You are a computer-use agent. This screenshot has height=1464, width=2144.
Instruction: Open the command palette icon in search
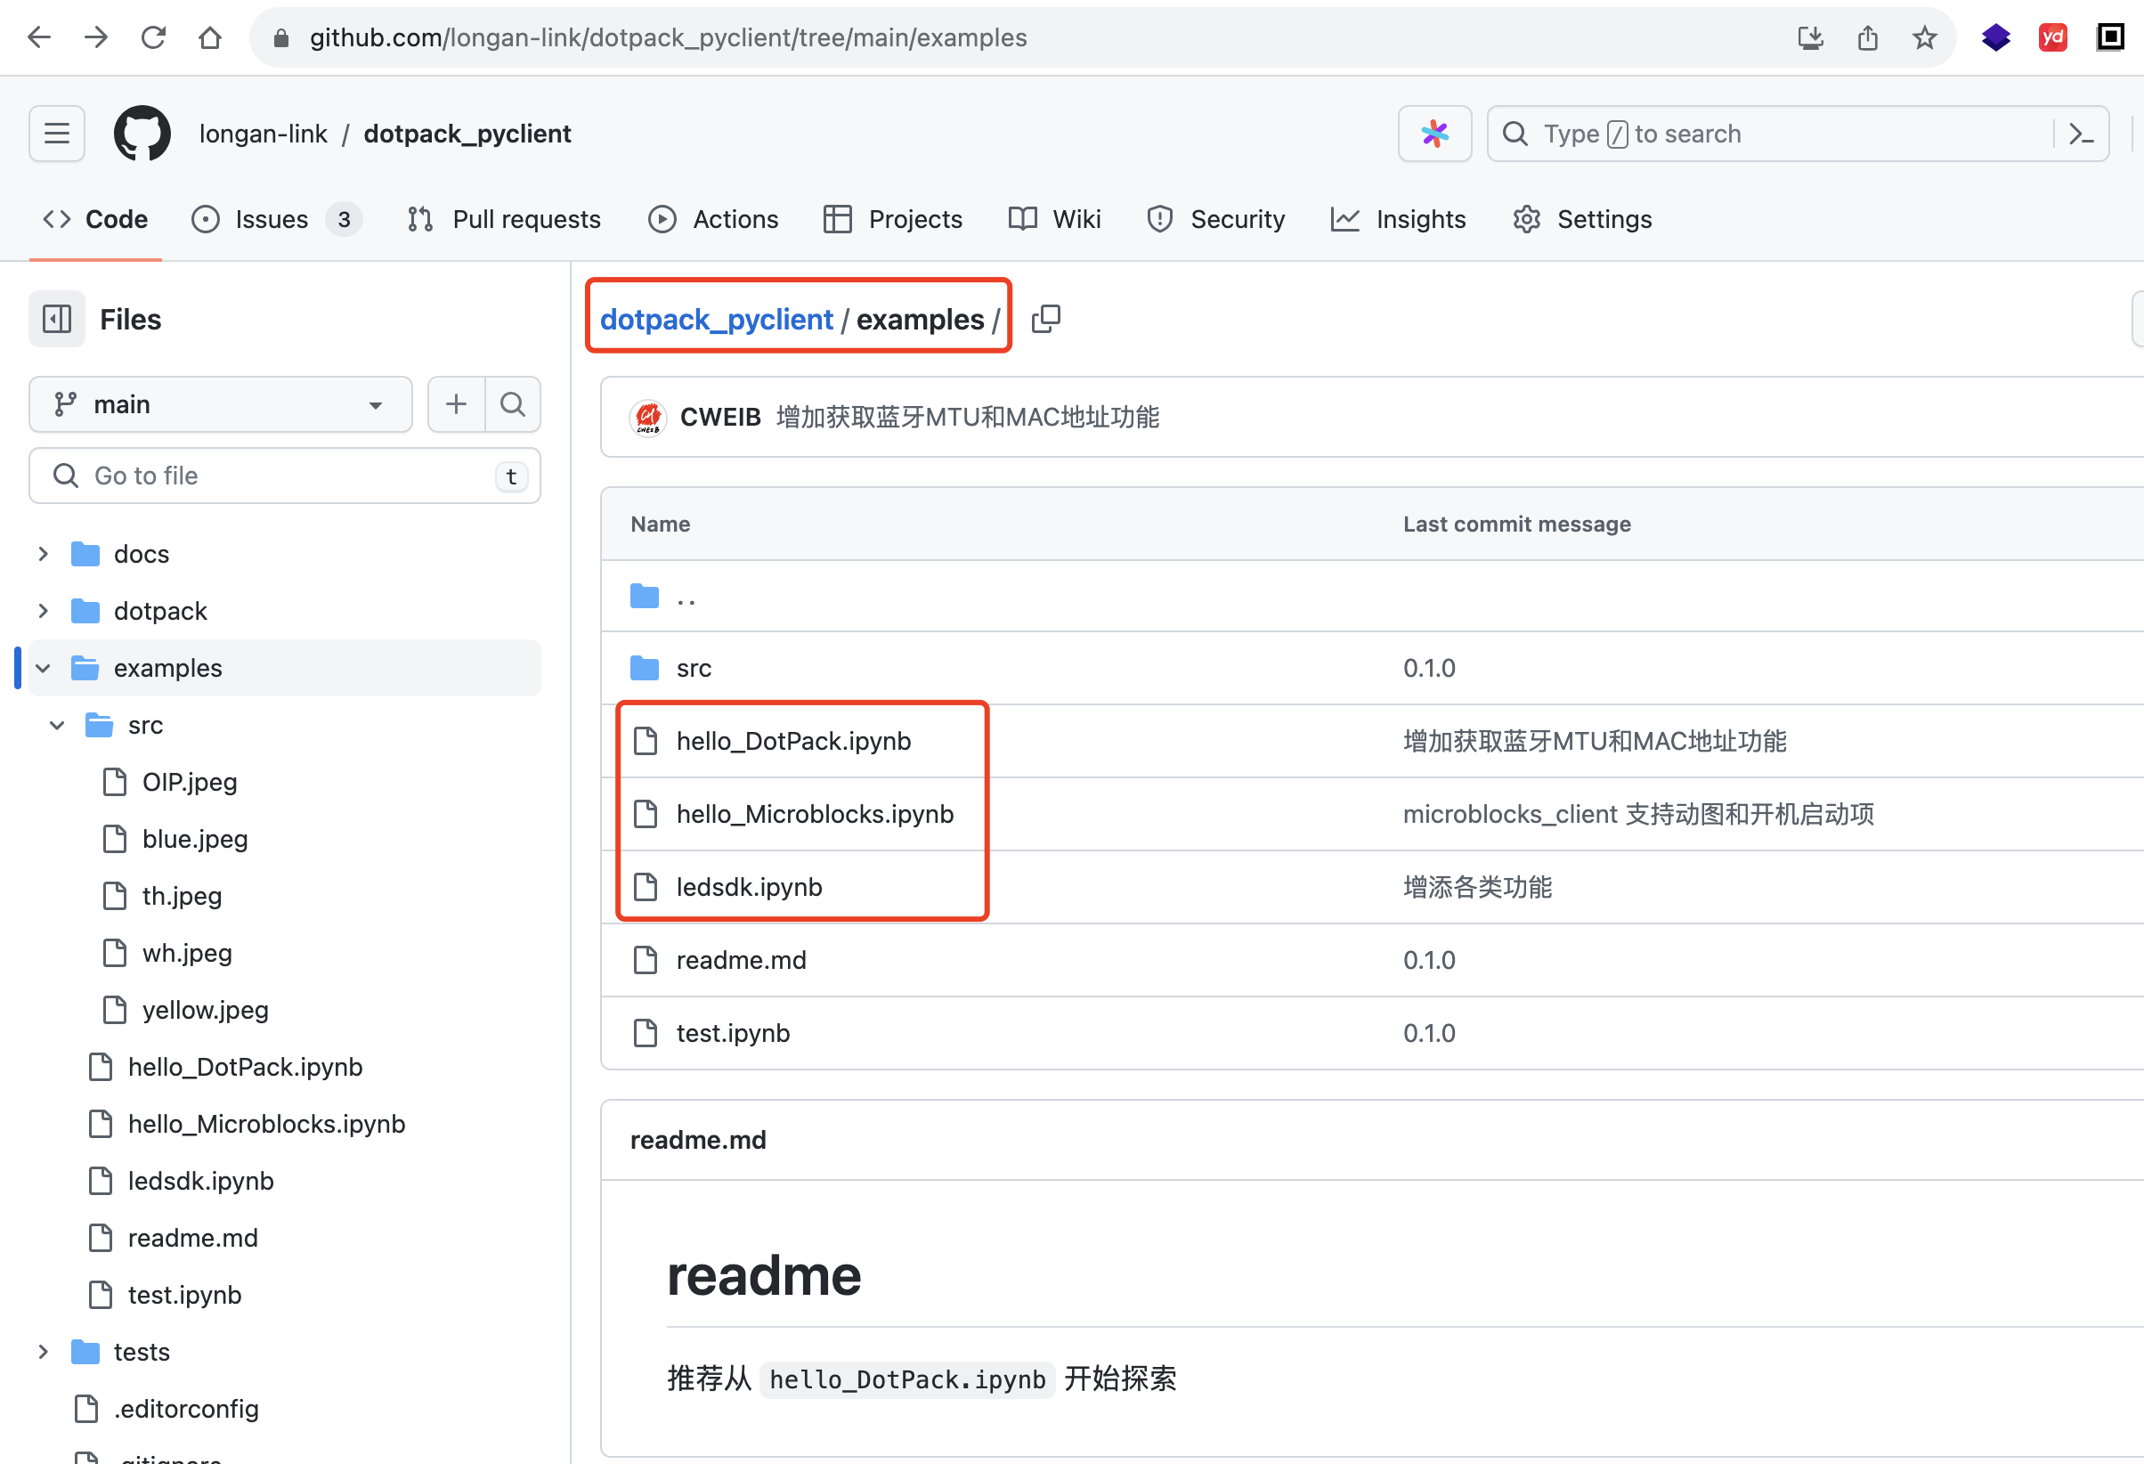pos(2082,134)
